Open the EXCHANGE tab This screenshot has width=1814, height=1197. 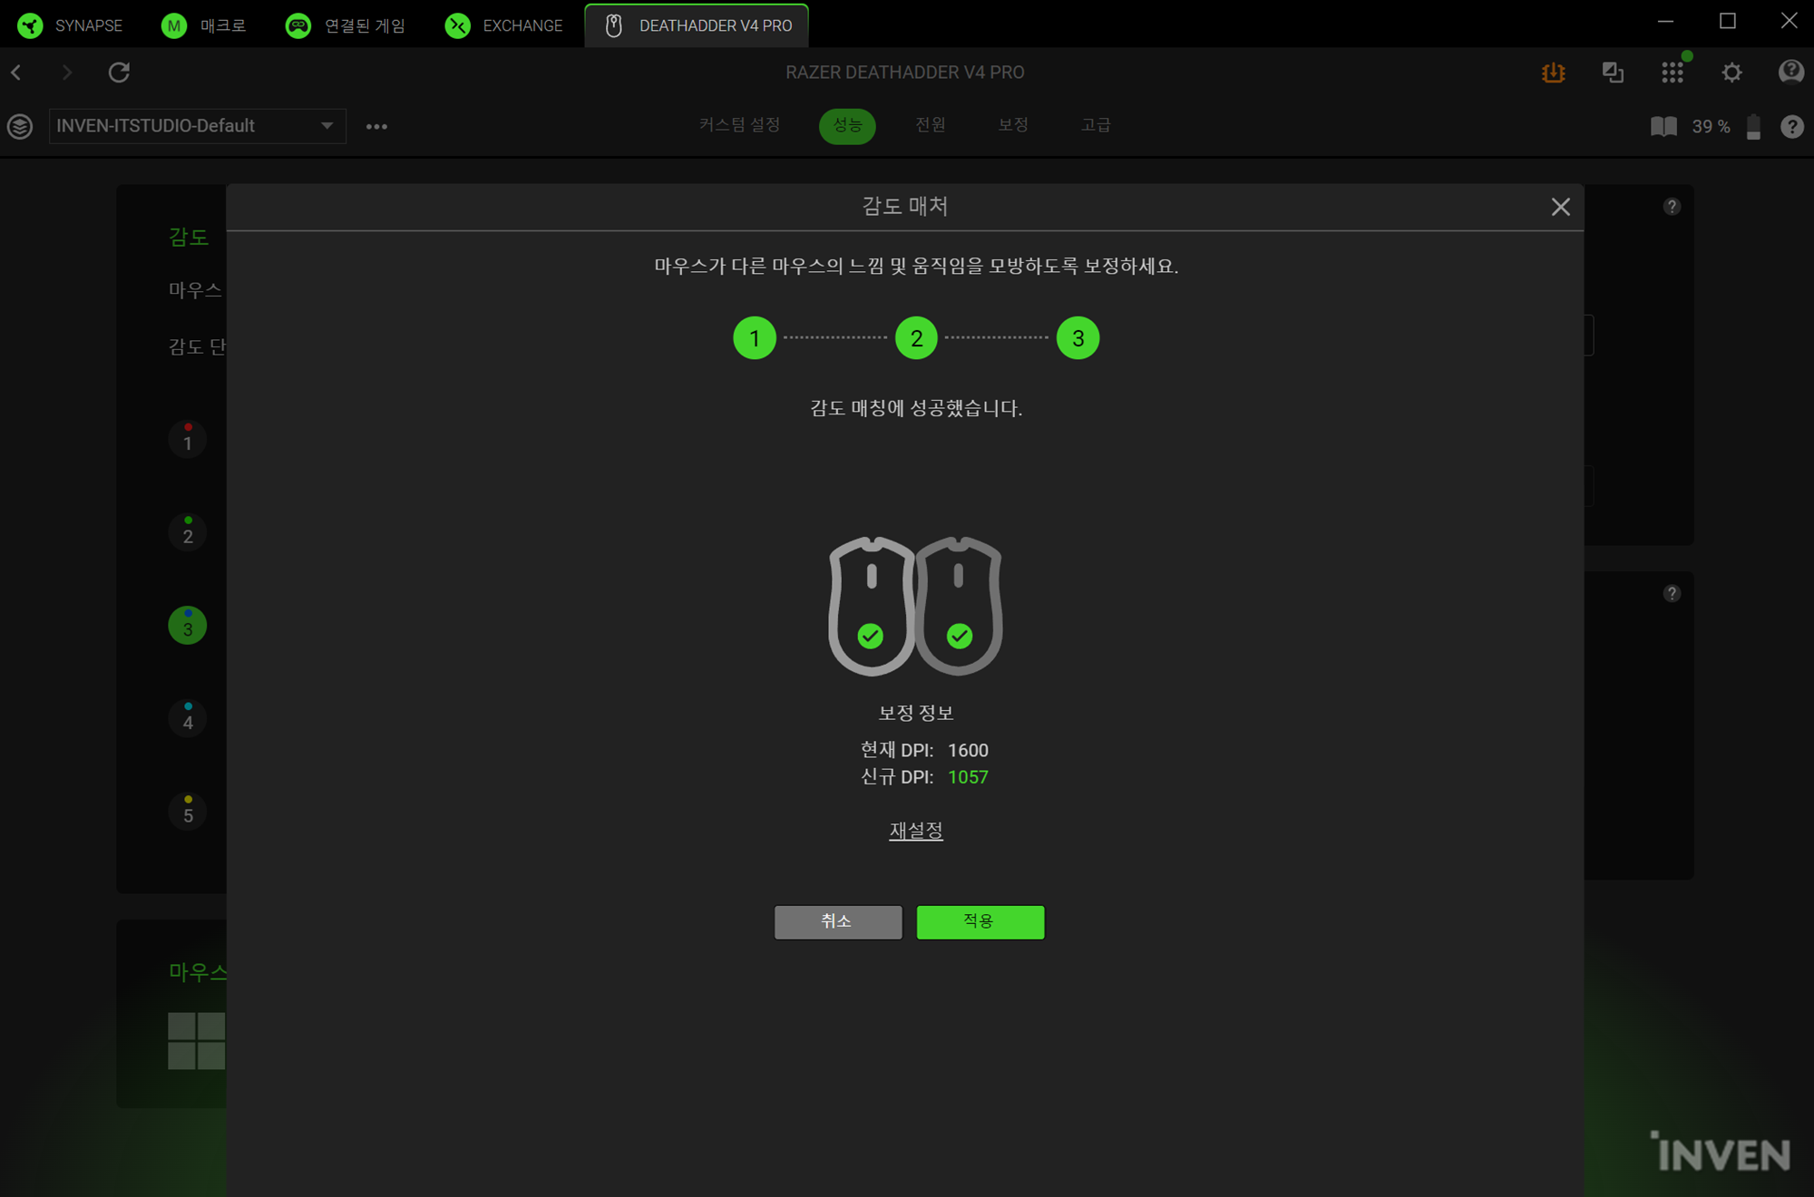click(504, 25)
